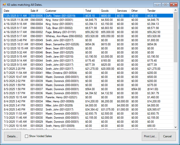Click the $1,080.00 Services amount
The height and width of the screenshot is (145, 180).
click(123, 109)
